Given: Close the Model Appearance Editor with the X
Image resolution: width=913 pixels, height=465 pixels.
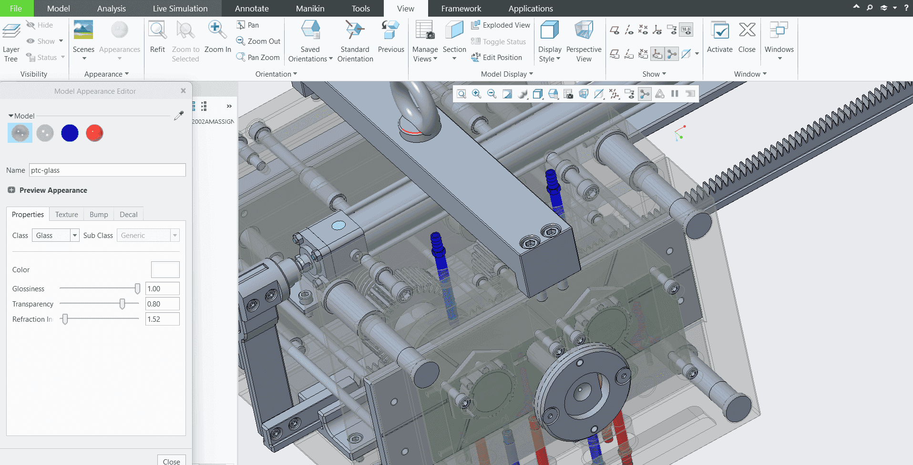Looking at the screenshot, I should click(184, 91).
